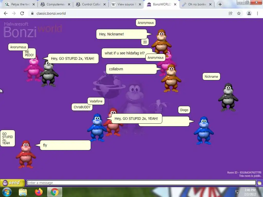Click the 'Hey, Nickname!' speech bubble
The height and width of the screenshot is (197, 263).
click(121, 34)
